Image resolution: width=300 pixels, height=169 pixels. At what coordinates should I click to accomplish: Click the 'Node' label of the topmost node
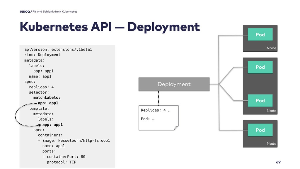click(x=272, y=48)
